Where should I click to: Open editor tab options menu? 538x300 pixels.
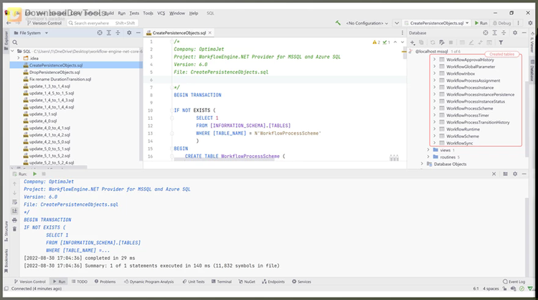[x=402, y=33]
